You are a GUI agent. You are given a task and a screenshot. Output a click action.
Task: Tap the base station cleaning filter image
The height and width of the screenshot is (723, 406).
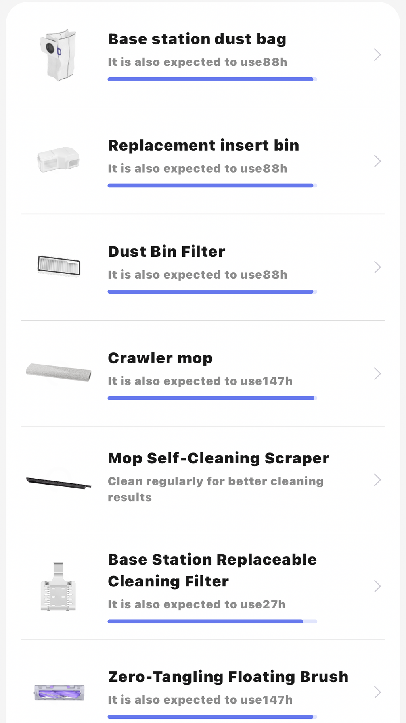tap(58, 586)
